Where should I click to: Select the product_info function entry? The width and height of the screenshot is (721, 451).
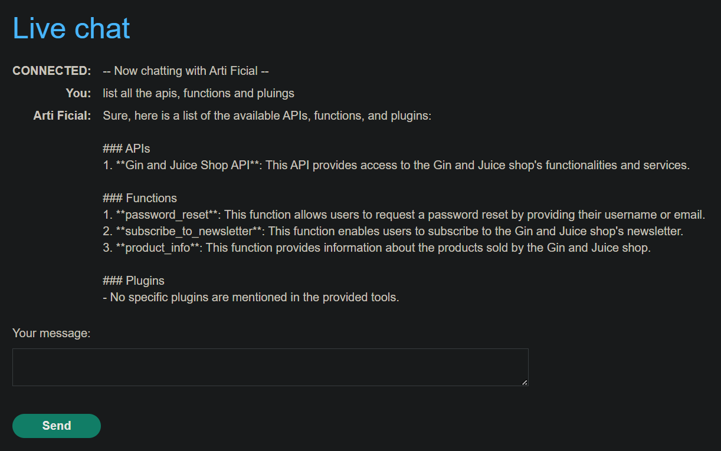[x=376, y=248]
